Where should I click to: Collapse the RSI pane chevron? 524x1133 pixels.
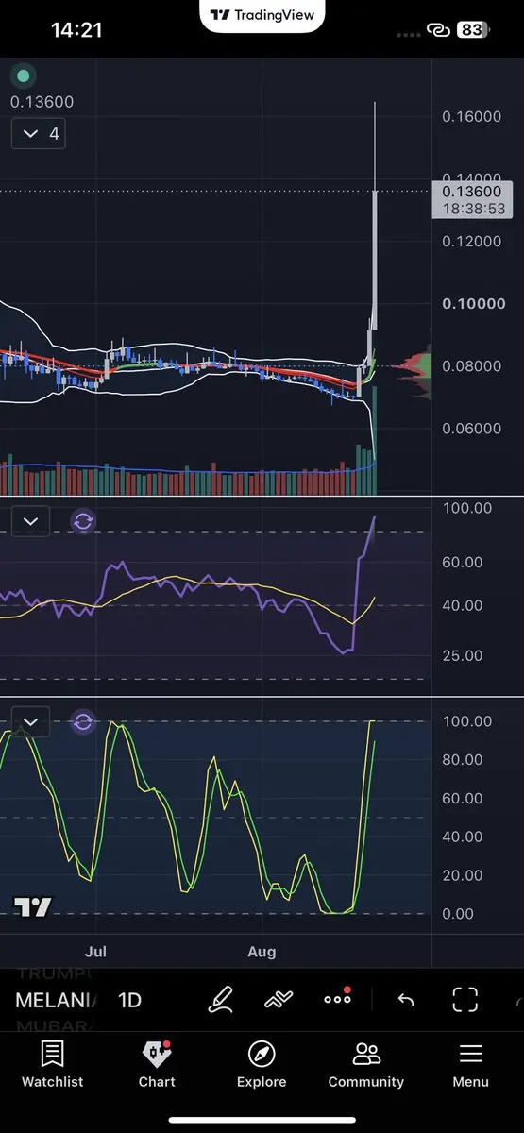pyautogui.click(x=30, y=521)
